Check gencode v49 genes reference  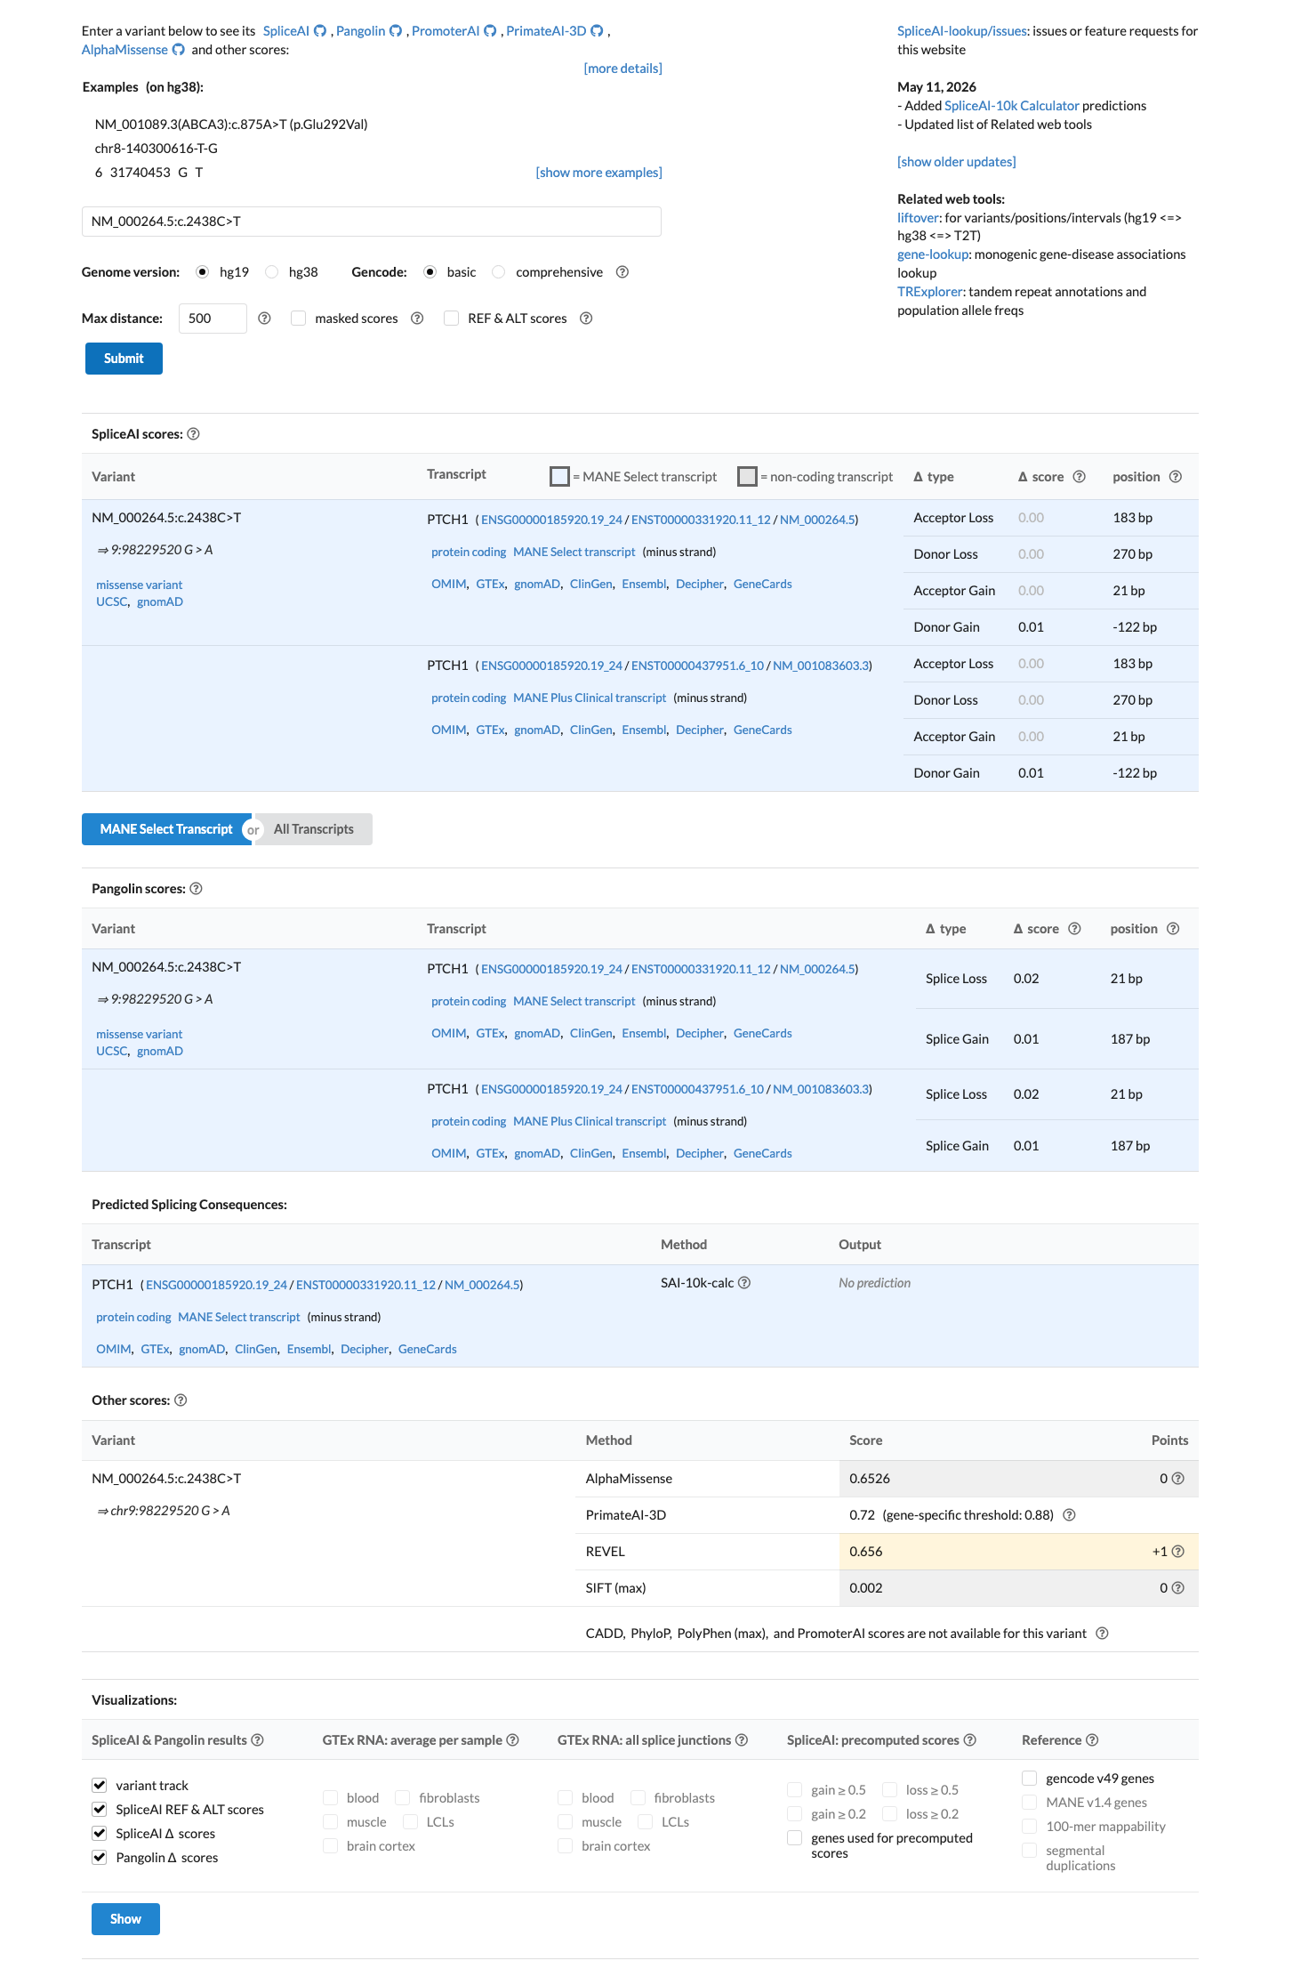(x=1030, y=1779)
